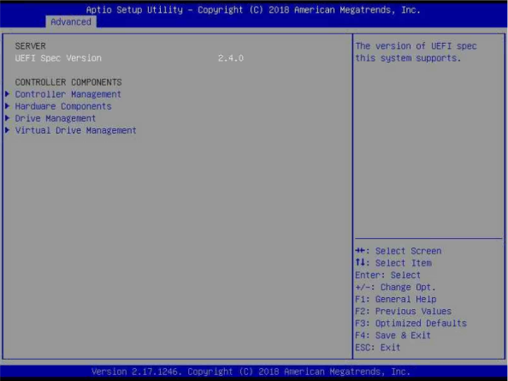Click the ESC: Exit hint
Viewport: 508px width, 381px height.
378,348
